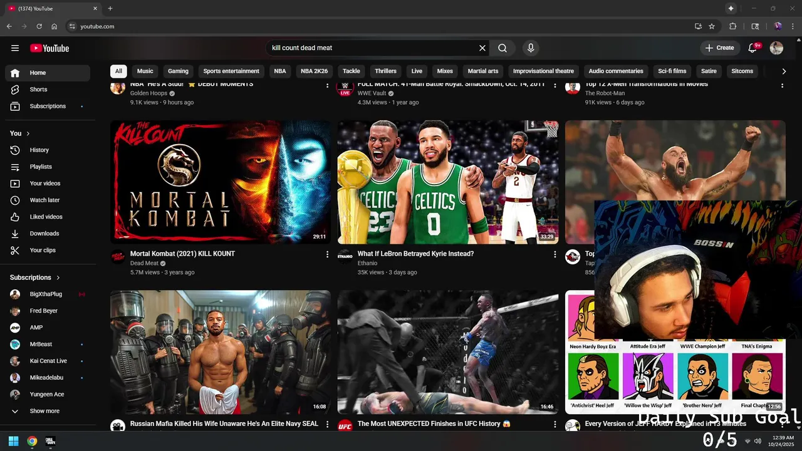Show more filter chips with right arrow
The height and width of the screenshot is (451, 802).
point(784,71)
